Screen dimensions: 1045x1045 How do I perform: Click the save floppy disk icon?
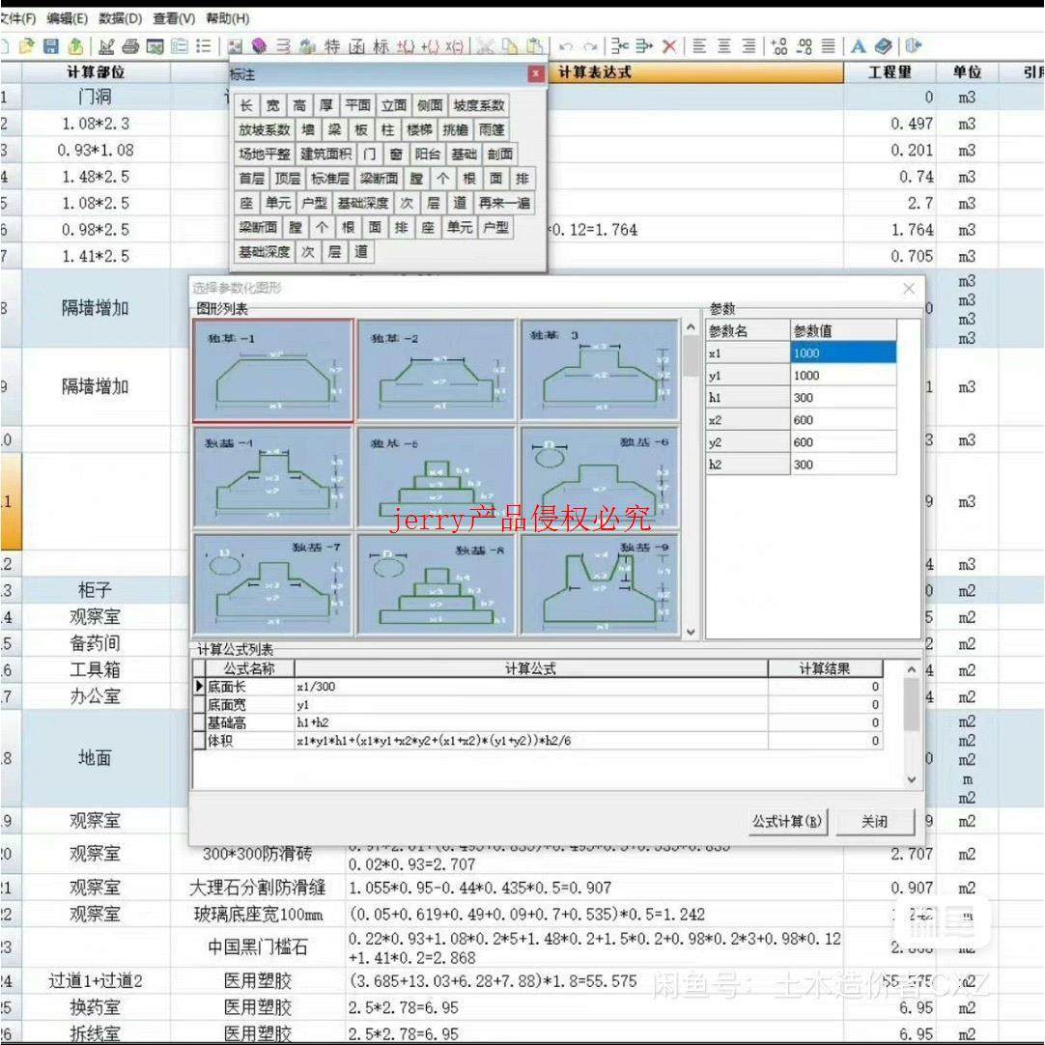pyautogui.click(x=51, y=46)
